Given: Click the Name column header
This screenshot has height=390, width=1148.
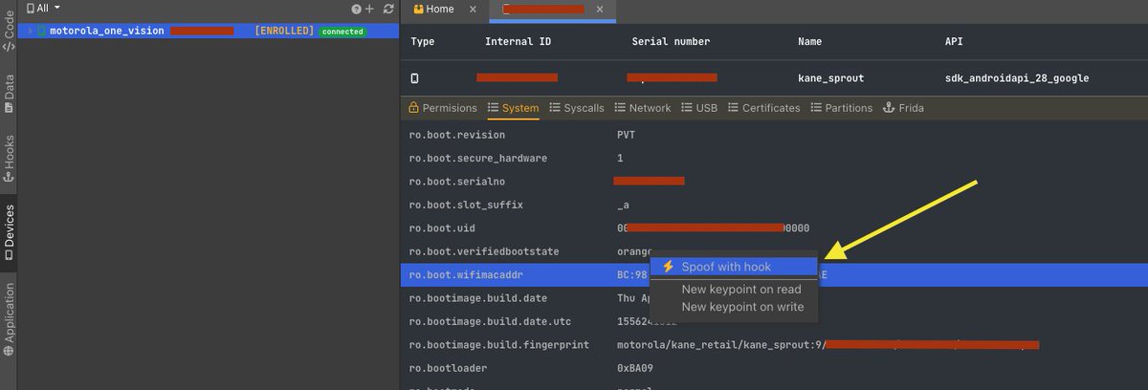Looking at the screenshot, I should pos(810,42).
